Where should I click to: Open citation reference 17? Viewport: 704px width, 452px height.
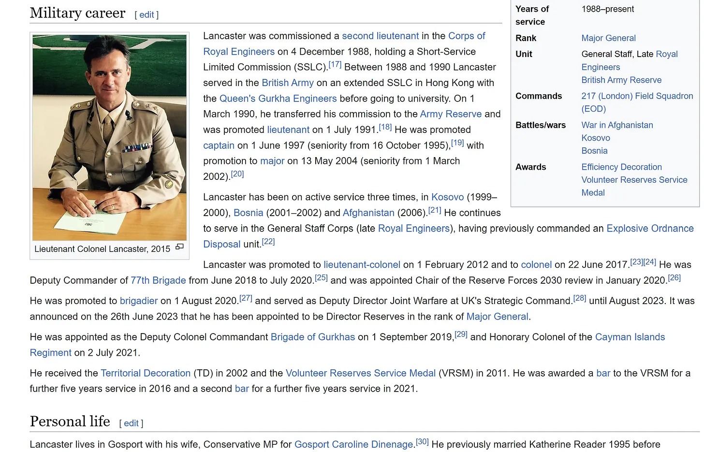(x=335, y=64)
